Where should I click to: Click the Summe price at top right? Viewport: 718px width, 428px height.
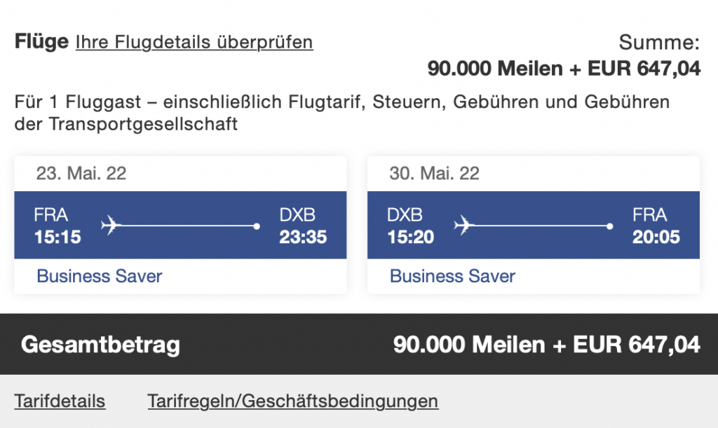click(x=564, y=69)
